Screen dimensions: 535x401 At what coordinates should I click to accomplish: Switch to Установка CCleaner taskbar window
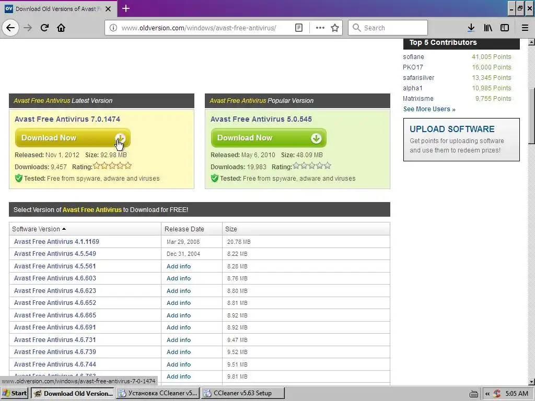pos(158,393)
